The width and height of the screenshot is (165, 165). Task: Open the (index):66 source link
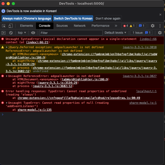148,39
